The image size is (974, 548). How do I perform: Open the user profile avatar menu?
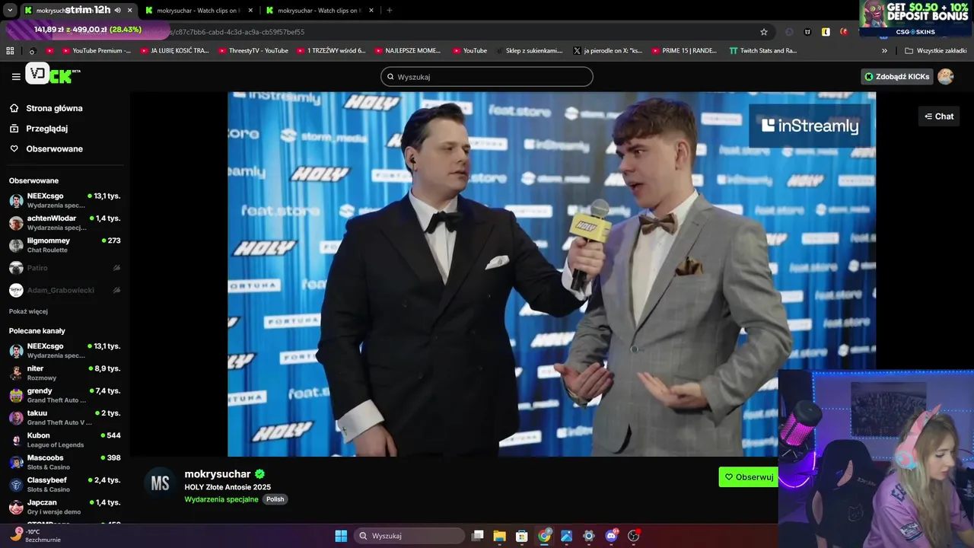(946, 76)
